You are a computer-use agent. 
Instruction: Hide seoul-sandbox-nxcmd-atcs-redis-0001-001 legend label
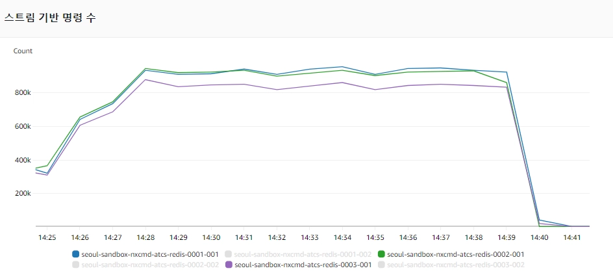150,254
